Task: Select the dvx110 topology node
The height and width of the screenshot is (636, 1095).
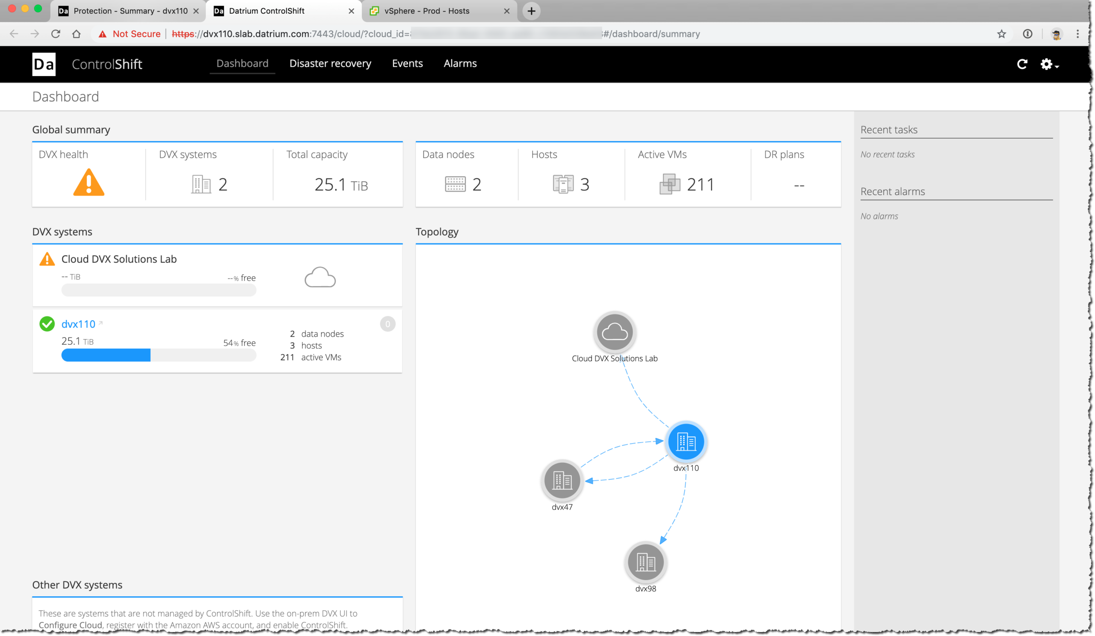Action: click(686, 442)
